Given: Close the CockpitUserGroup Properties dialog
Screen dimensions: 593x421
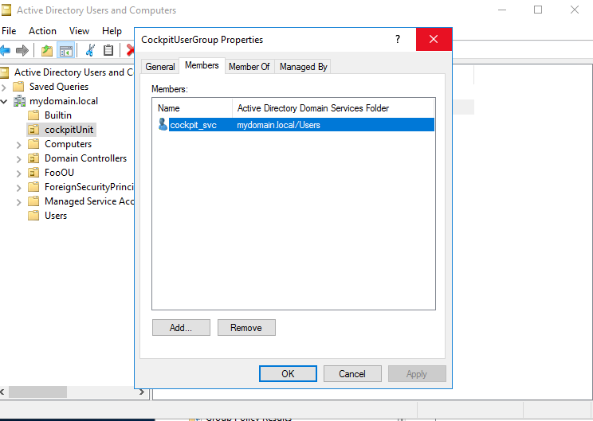Looking at the screenshot, I should 434,39.
